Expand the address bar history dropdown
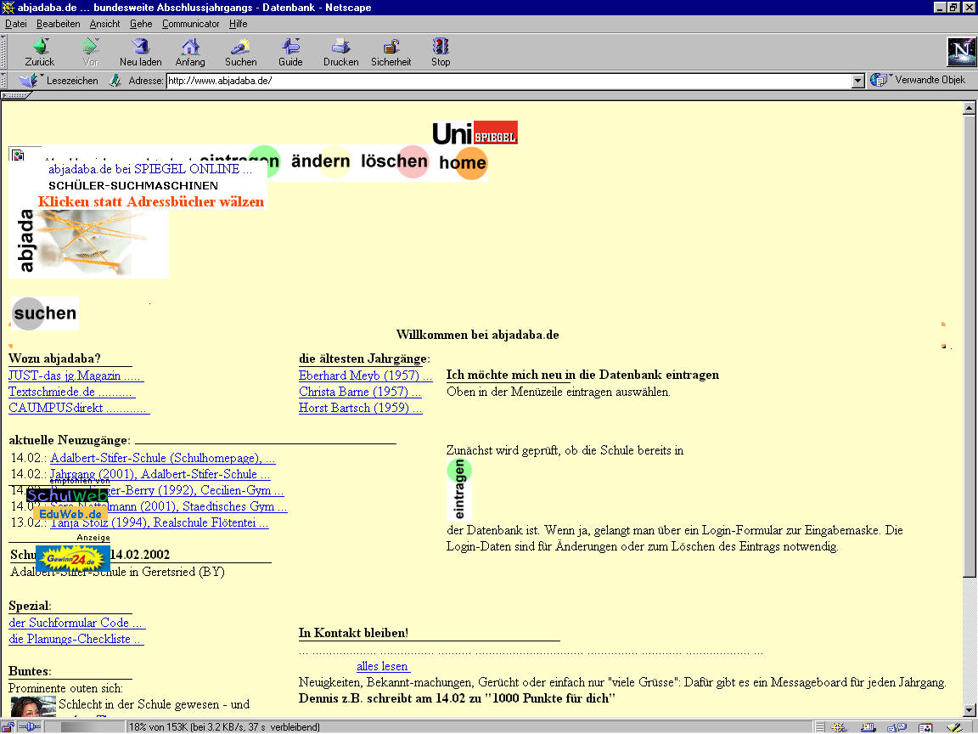This screenshot has width=978, height=734. tap(857, 81)
